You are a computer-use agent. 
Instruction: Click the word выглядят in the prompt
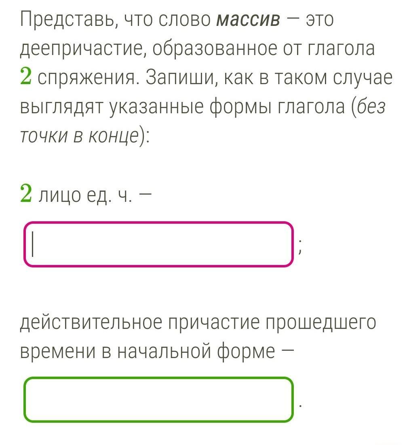tap(62, 108)
